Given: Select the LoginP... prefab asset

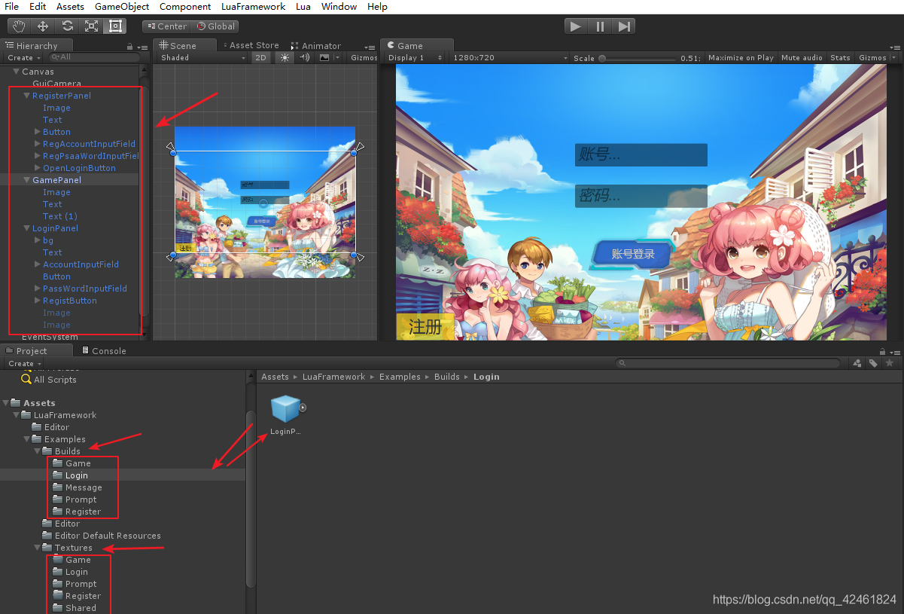Looking at the screenshot, I should point(285,416).
